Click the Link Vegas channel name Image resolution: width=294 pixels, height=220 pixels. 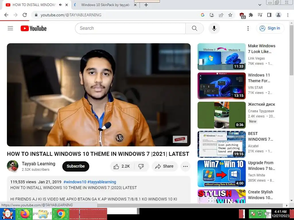click(x=256, y=58)
